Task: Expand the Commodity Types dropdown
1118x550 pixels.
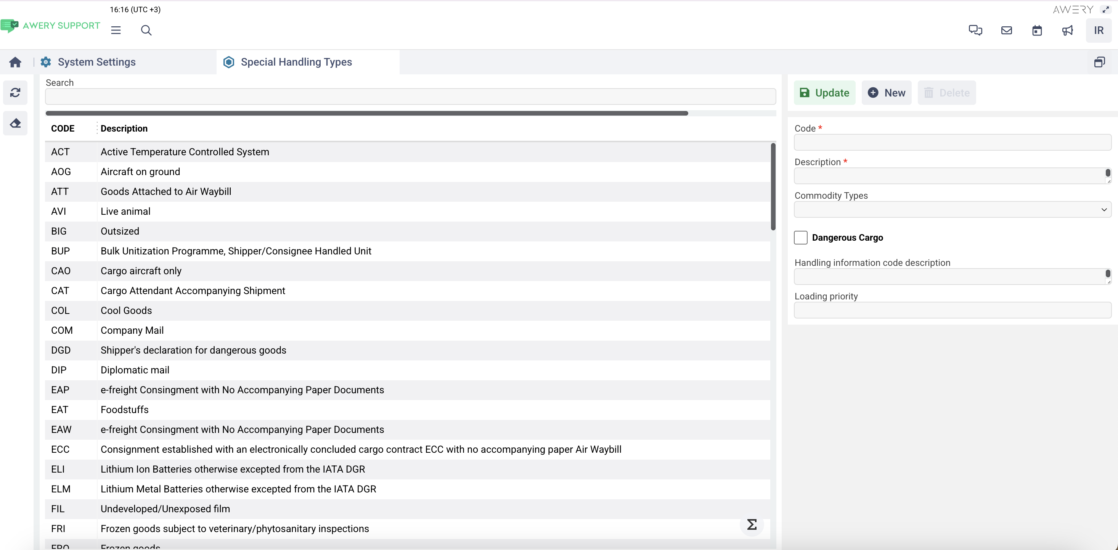Action: click(x=952, y=210)
